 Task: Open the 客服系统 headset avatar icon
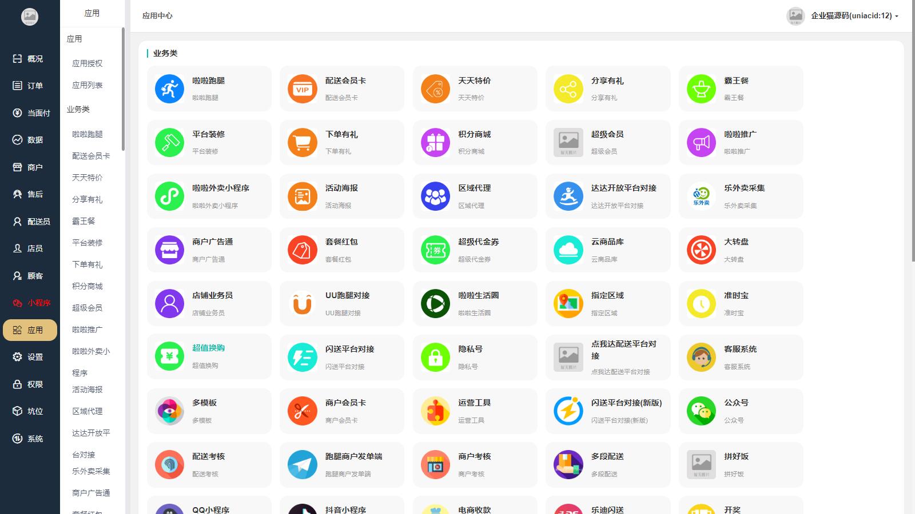tap(701, 358)
